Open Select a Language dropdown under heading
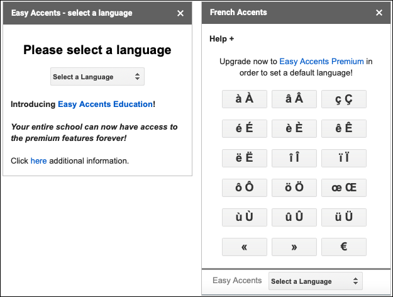The width and height of the screenshot is (393, 297). point(97,77)
